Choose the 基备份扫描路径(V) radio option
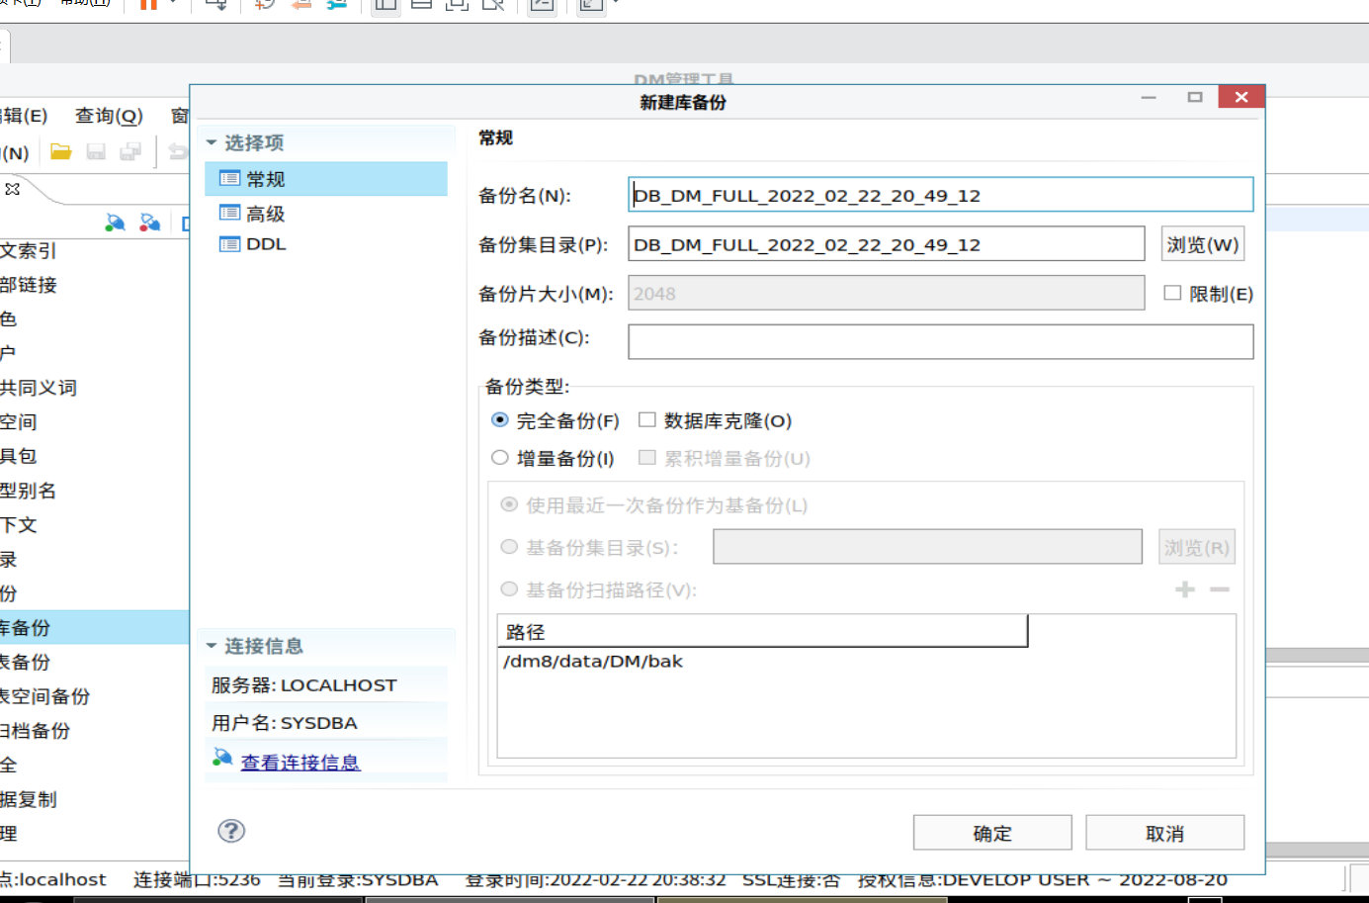The height and width of the screenshot is (903, 1369). [509, 588]
